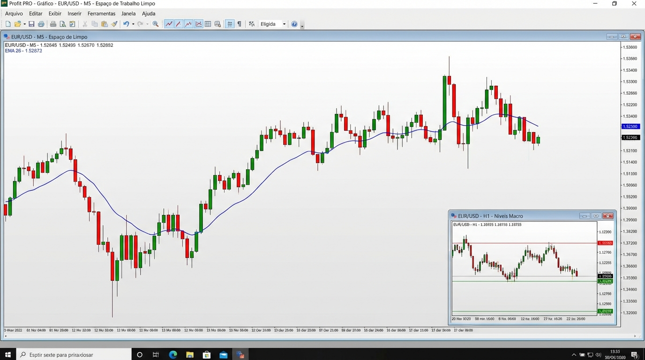Screen dimensions: 645x360
Task: Expand the Undo history dropdown arrow
Action: click(x=133, y=24)
